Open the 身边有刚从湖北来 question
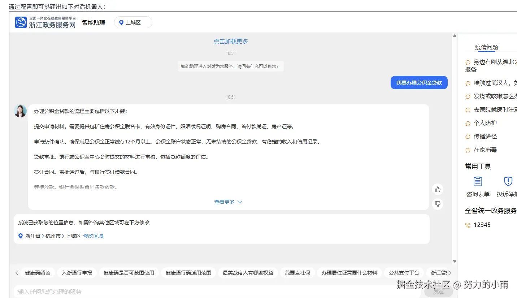 point(491,66)
